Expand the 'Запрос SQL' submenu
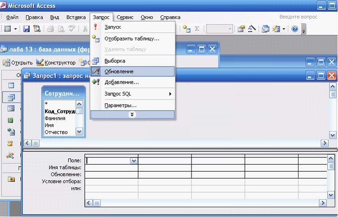This screenshot has width=338, height=217. pos(133,94)
